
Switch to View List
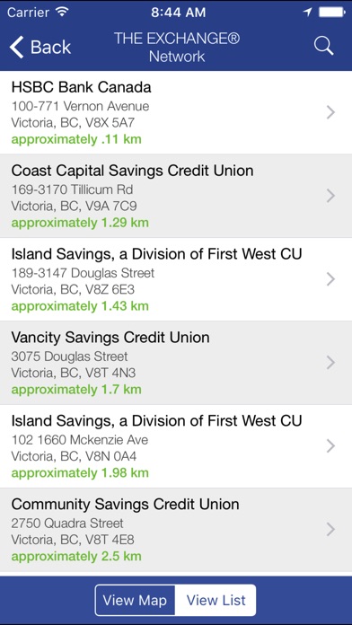[216, 600]
